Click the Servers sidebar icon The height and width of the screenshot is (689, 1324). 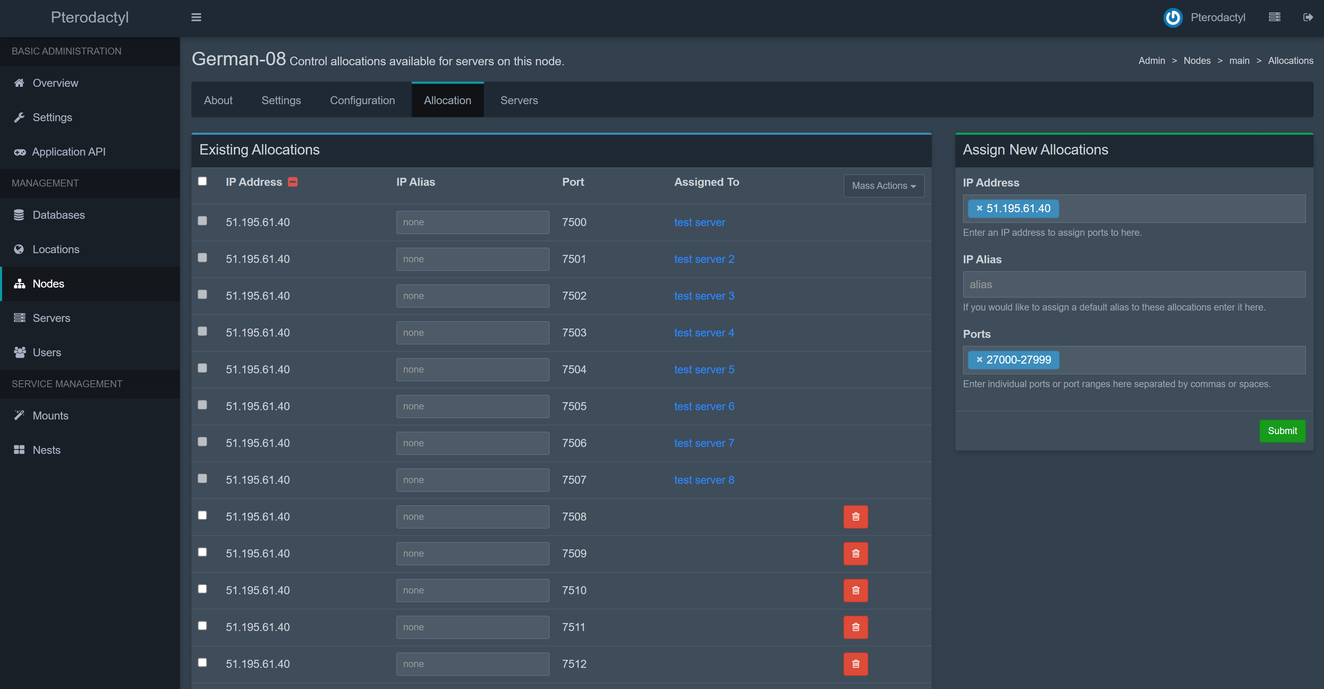click(x=19, y=317)
